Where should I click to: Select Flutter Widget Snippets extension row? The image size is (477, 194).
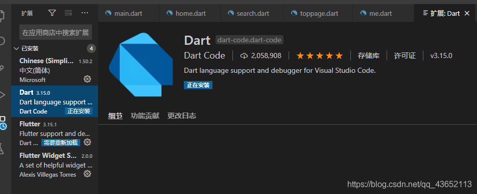pos(55,164)
